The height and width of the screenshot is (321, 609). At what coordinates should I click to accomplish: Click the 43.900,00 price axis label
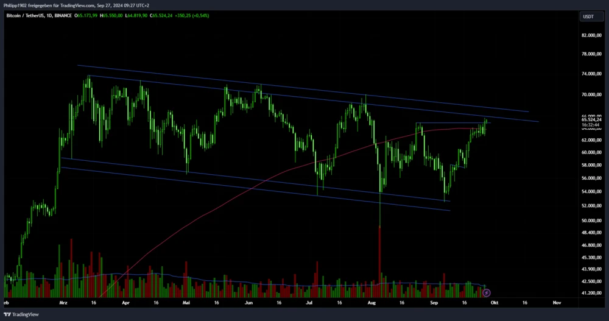[x=591, y=269]
